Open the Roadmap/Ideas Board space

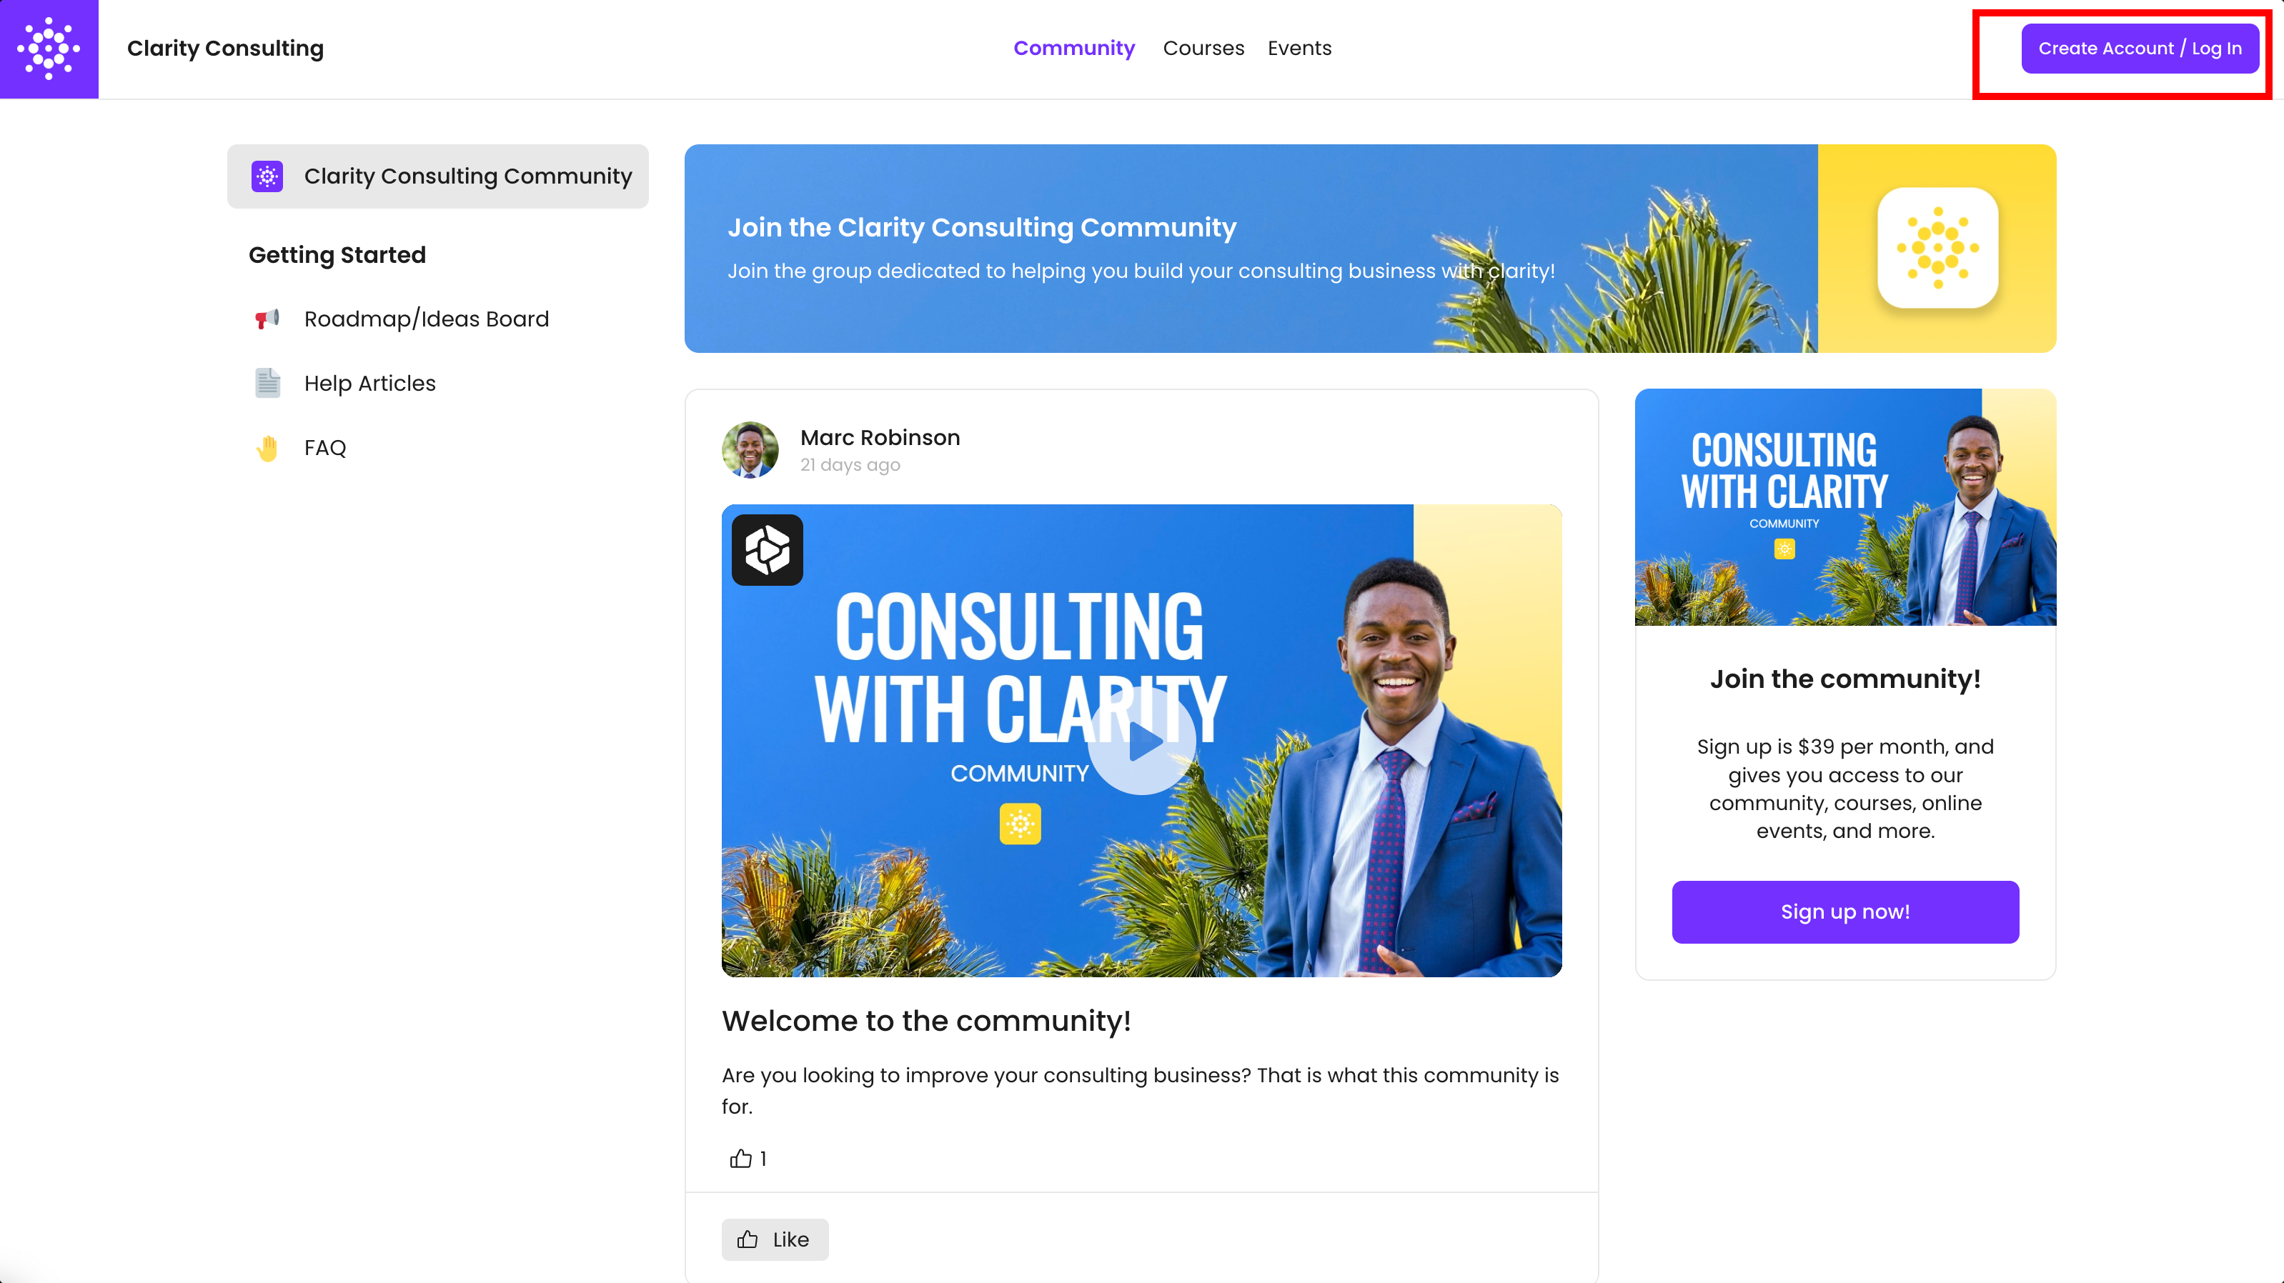(427, 319)
